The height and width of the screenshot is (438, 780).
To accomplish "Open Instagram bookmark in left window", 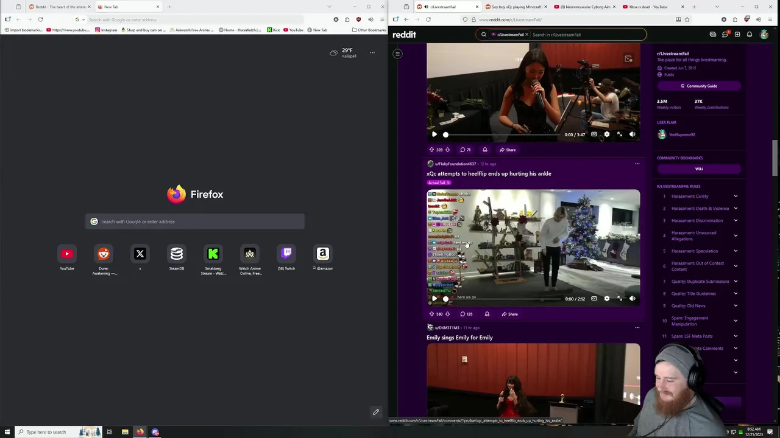I will (x=106, y=30).
